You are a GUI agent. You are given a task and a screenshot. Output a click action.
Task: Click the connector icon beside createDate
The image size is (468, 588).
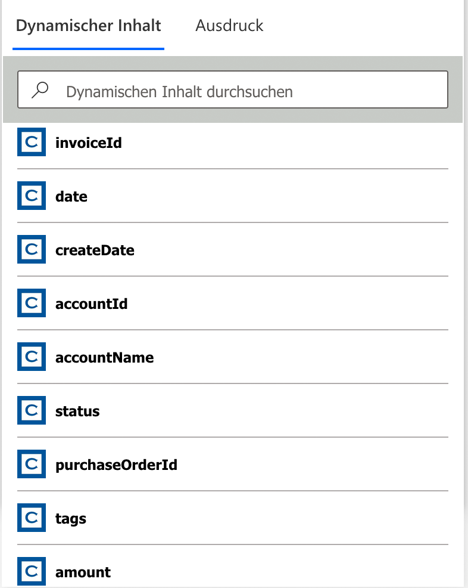tap(32, 249)
